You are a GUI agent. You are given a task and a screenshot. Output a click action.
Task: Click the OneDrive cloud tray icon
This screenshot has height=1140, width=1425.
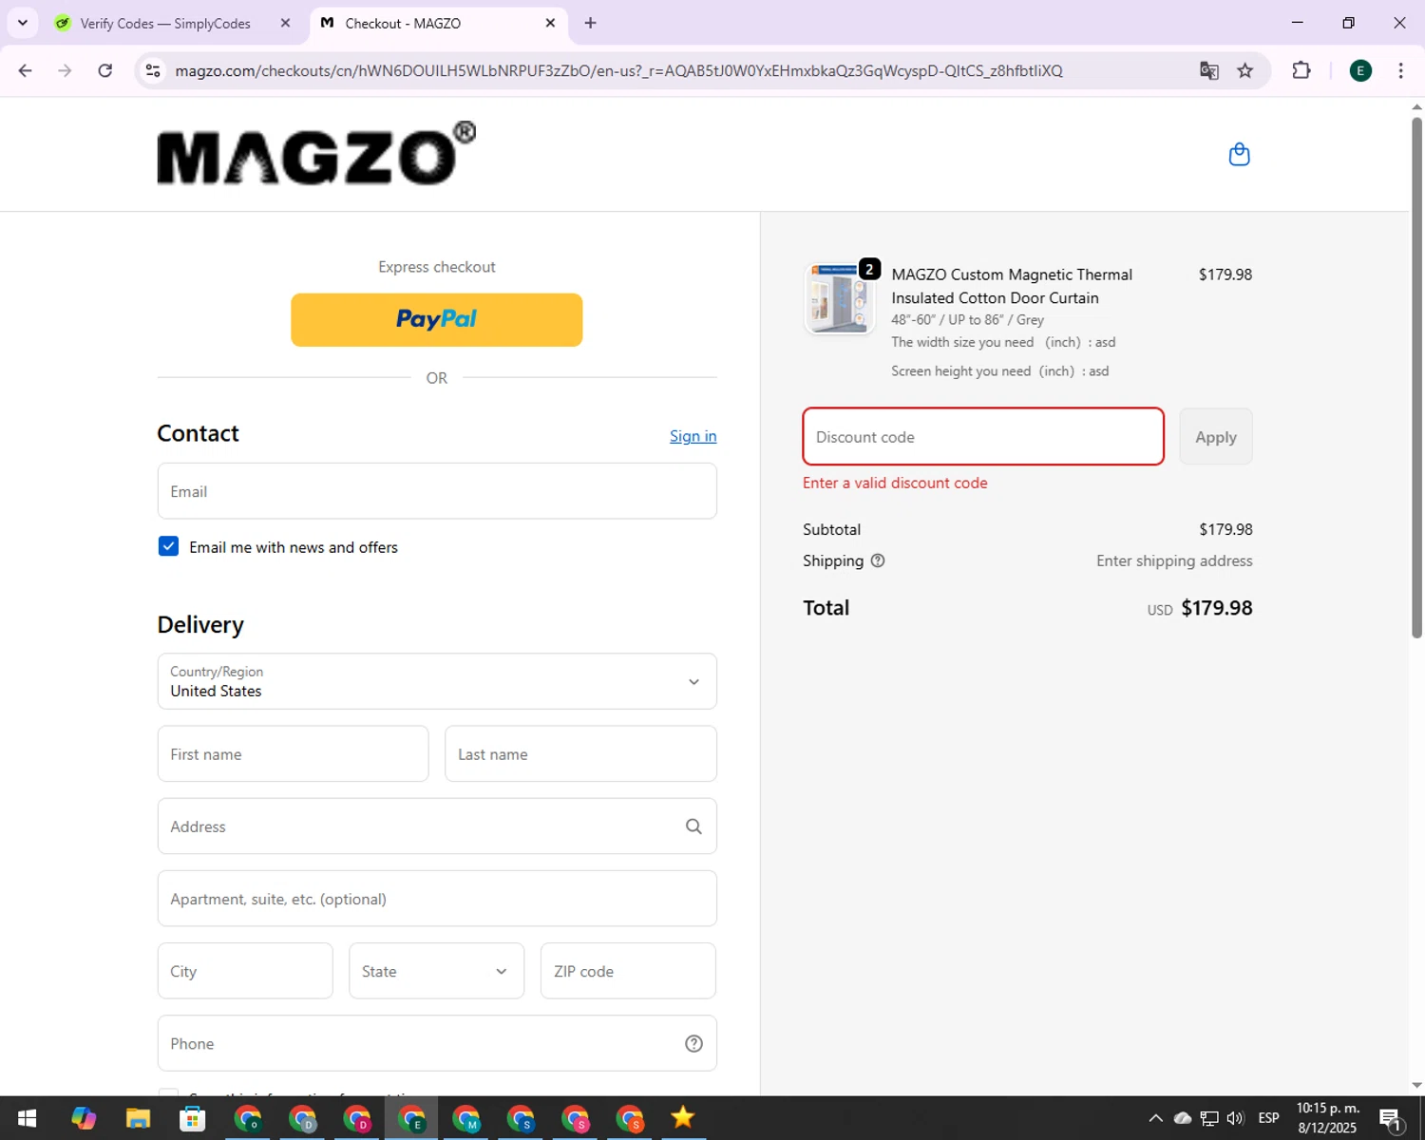(1183, 1118)
